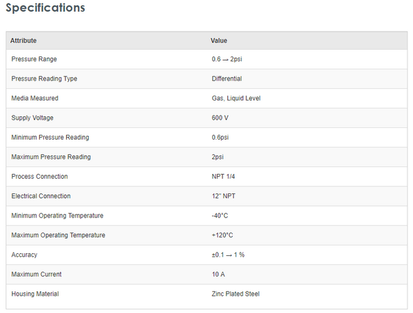This screenshot has height=313, width=413.
Task: Click the Specifications heading
Action: point(45,8)
